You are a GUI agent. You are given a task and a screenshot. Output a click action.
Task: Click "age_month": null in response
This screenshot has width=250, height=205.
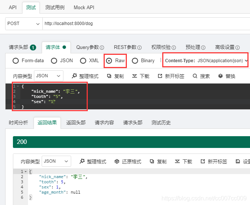(x=60, y=192)
